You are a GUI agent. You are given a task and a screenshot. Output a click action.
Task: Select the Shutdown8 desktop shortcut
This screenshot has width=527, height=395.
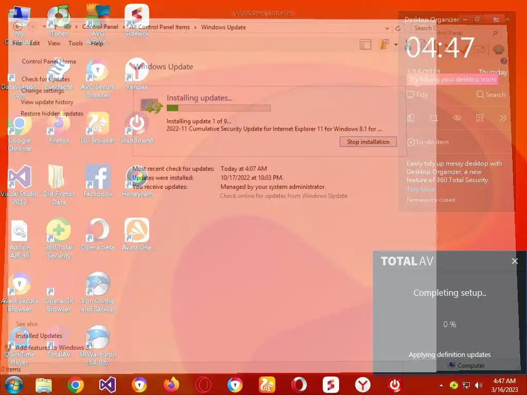[x=137, y=128]
